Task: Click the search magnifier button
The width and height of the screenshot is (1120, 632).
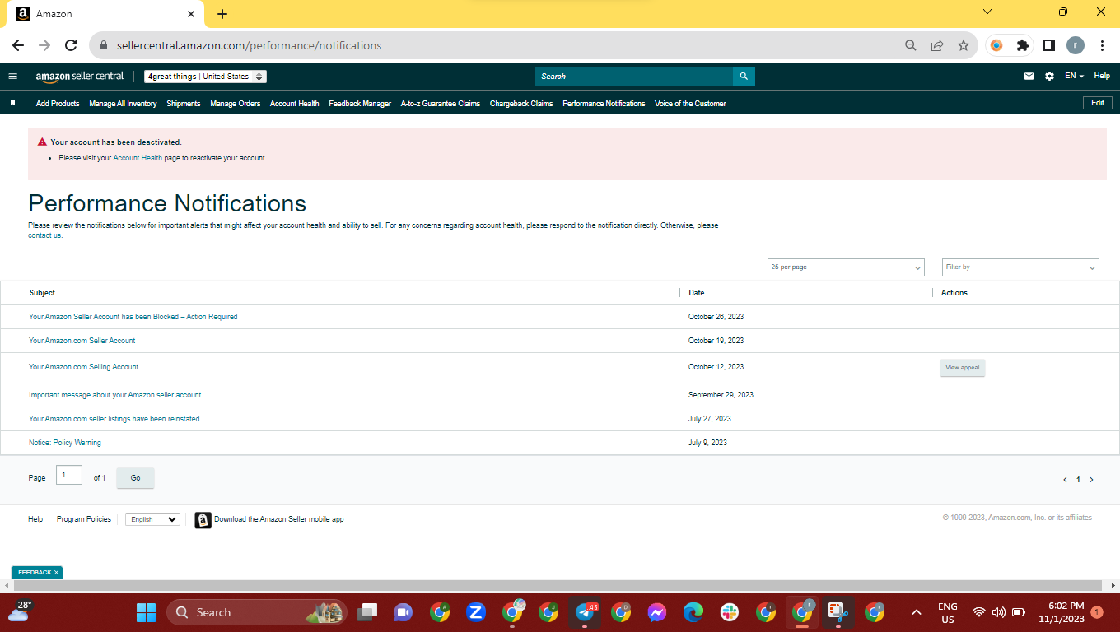Action: click(x=744, y=77)
